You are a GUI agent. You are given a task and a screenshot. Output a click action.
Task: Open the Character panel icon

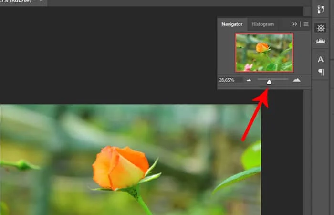point(321,60)
